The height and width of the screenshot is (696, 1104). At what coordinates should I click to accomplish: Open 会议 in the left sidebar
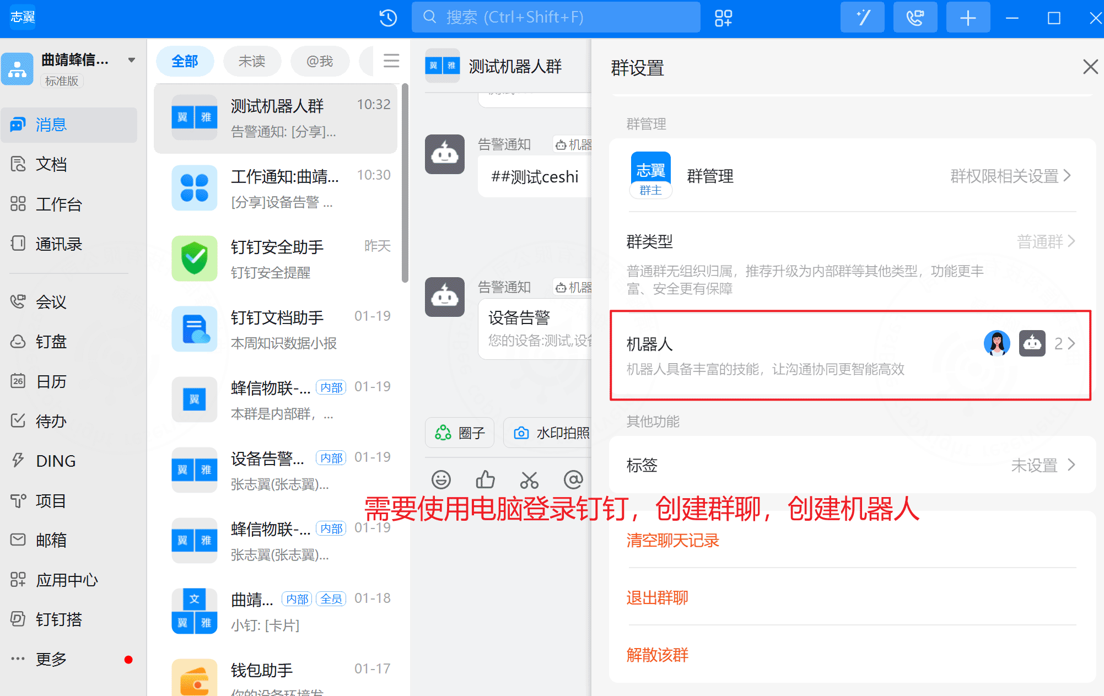[x=69, y=302]
